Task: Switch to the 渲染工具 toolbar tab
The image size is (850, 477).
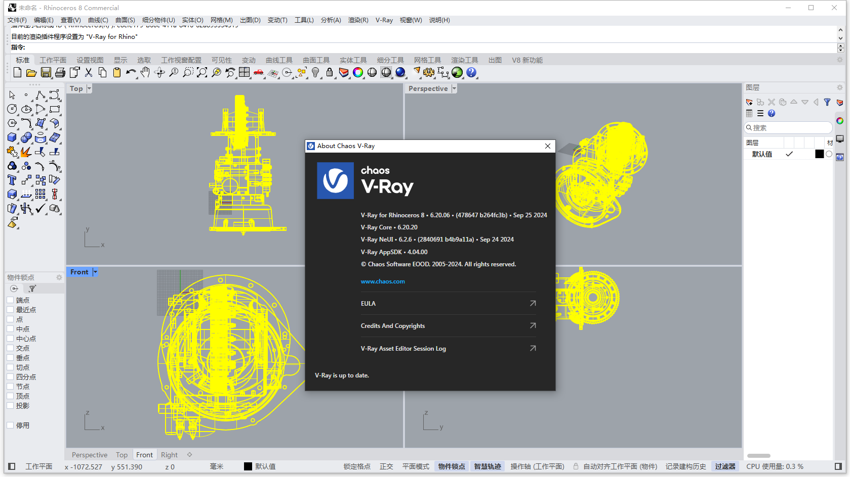Action: (x=465, y=60)
